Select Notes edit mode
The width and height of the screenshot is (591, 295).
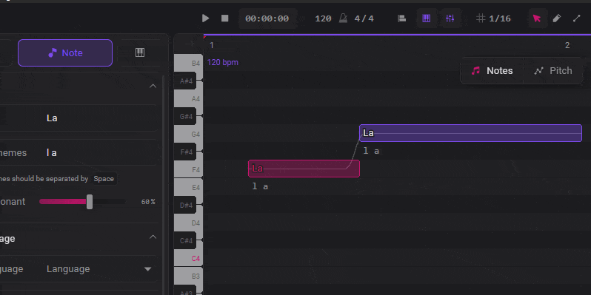(492, 71)
